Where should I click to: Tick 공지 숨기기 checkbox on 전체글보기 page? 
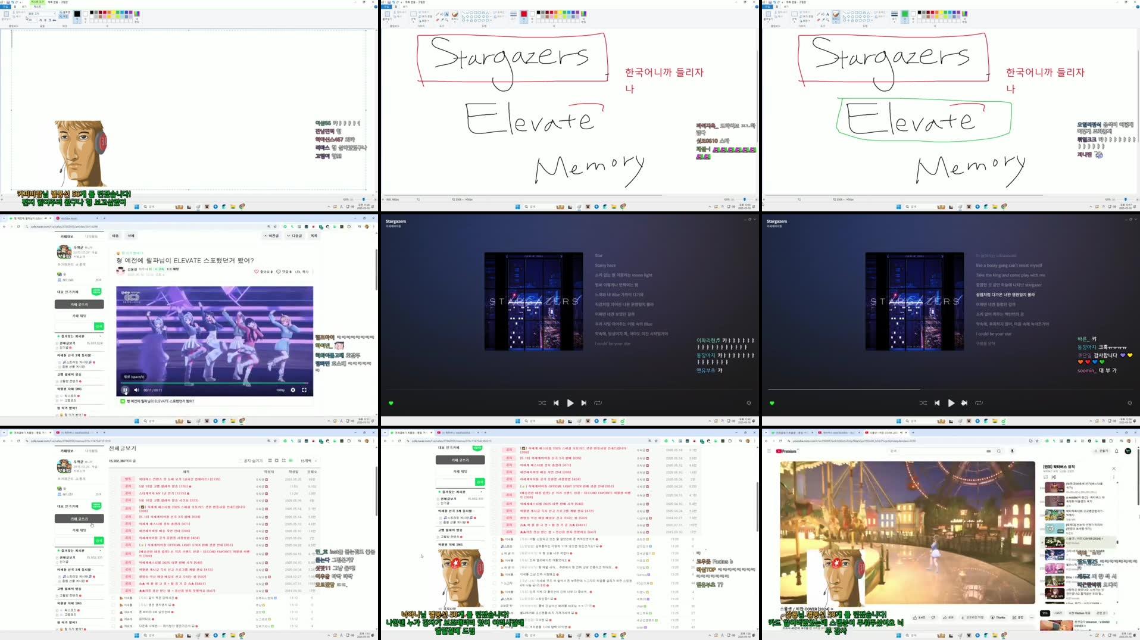240,461
